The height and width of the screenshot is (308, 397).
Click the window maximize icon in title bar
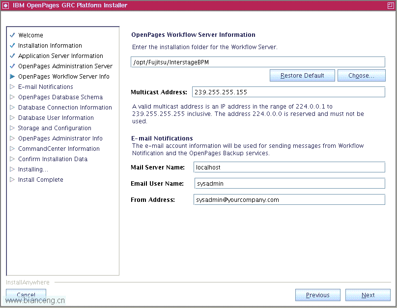391,5
